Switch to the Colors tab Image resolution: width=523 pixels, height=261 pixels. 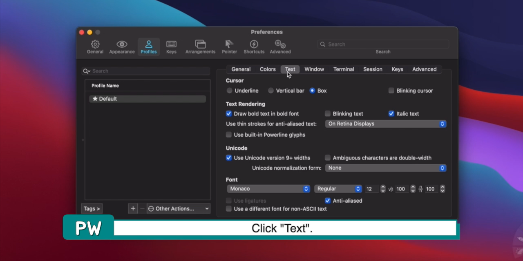[268, 69]
